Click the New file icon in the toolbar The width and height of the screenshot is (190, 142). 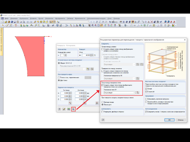point(3,22)
